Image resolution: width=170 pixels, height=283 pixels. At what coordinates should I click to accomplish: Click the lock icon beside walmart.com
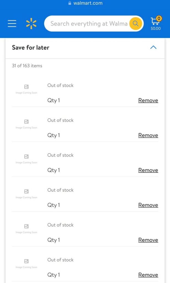[70, 3]
